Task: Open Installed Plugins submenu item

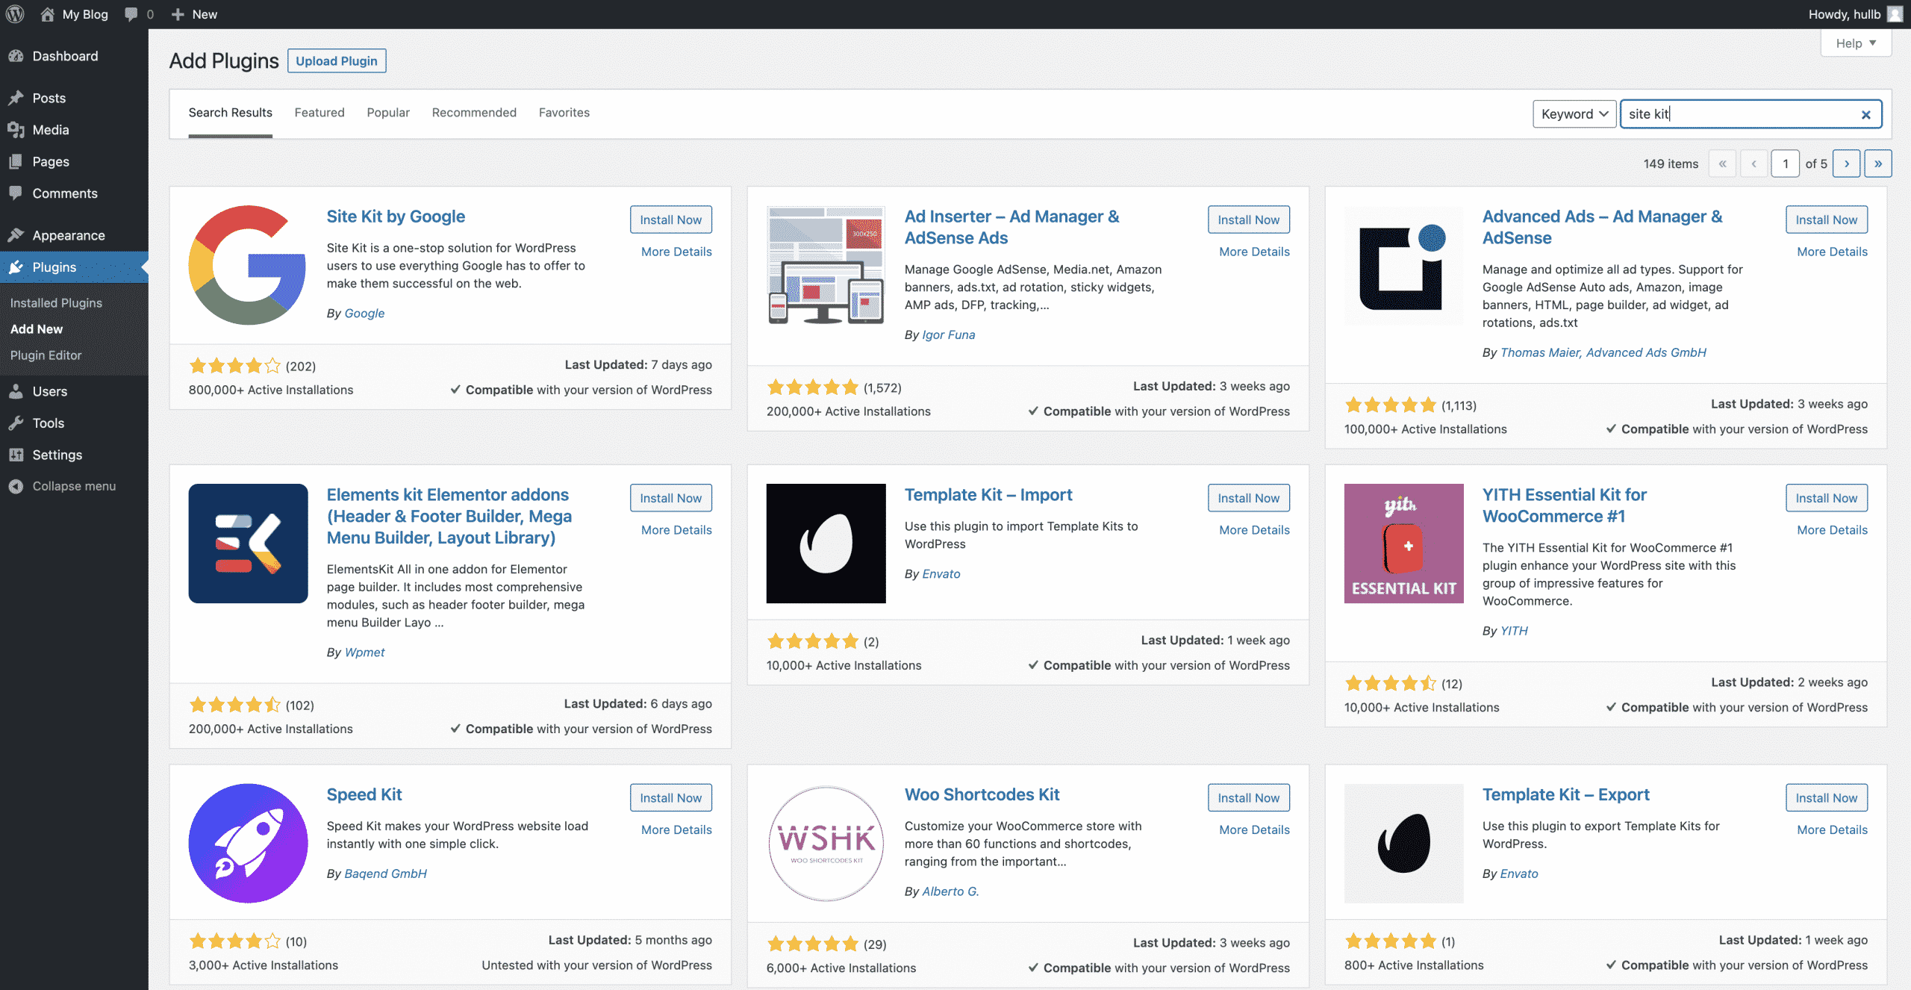Action: point(56,303)
